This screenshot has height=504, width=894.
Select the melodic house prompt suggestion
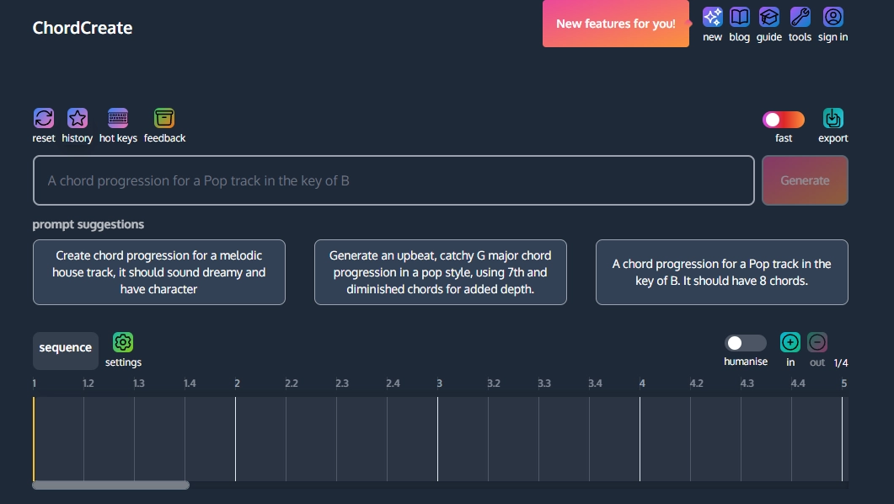[x=158, y=272]
